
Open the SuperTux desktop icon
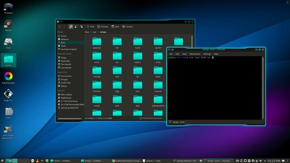[8, 96]
